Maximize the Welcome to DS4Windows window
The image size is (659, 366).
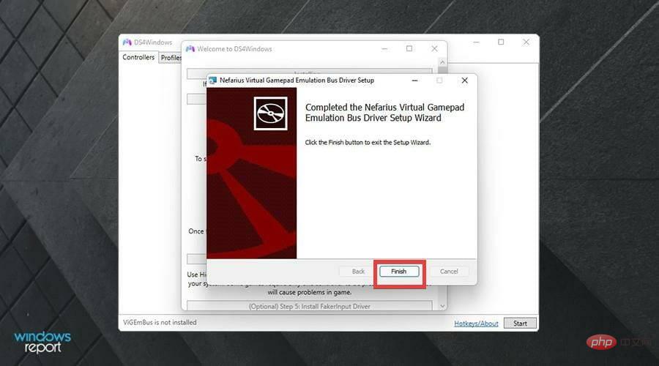(x=409, y=49)
